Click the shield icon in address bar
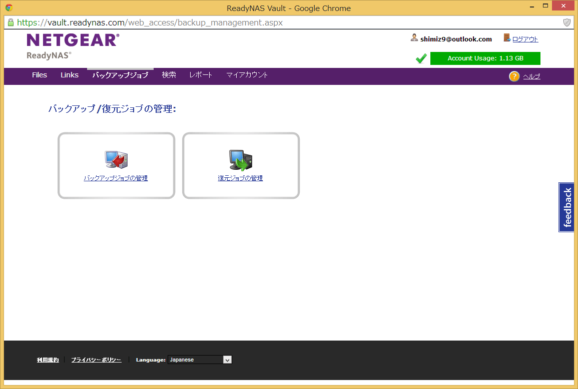Viewport: 578px width, 389px height. click(567, 22)
